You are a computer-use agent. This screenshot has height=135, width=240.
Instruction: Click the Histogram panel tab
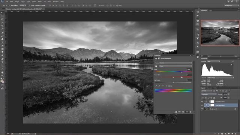pyautogui.click(x=204, y=58)
